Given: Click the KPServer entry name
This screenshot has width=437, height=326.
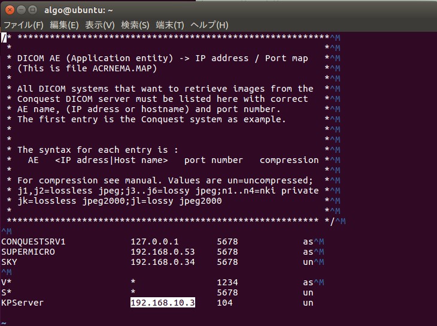Looking at the screenshot, I should 23,303.
